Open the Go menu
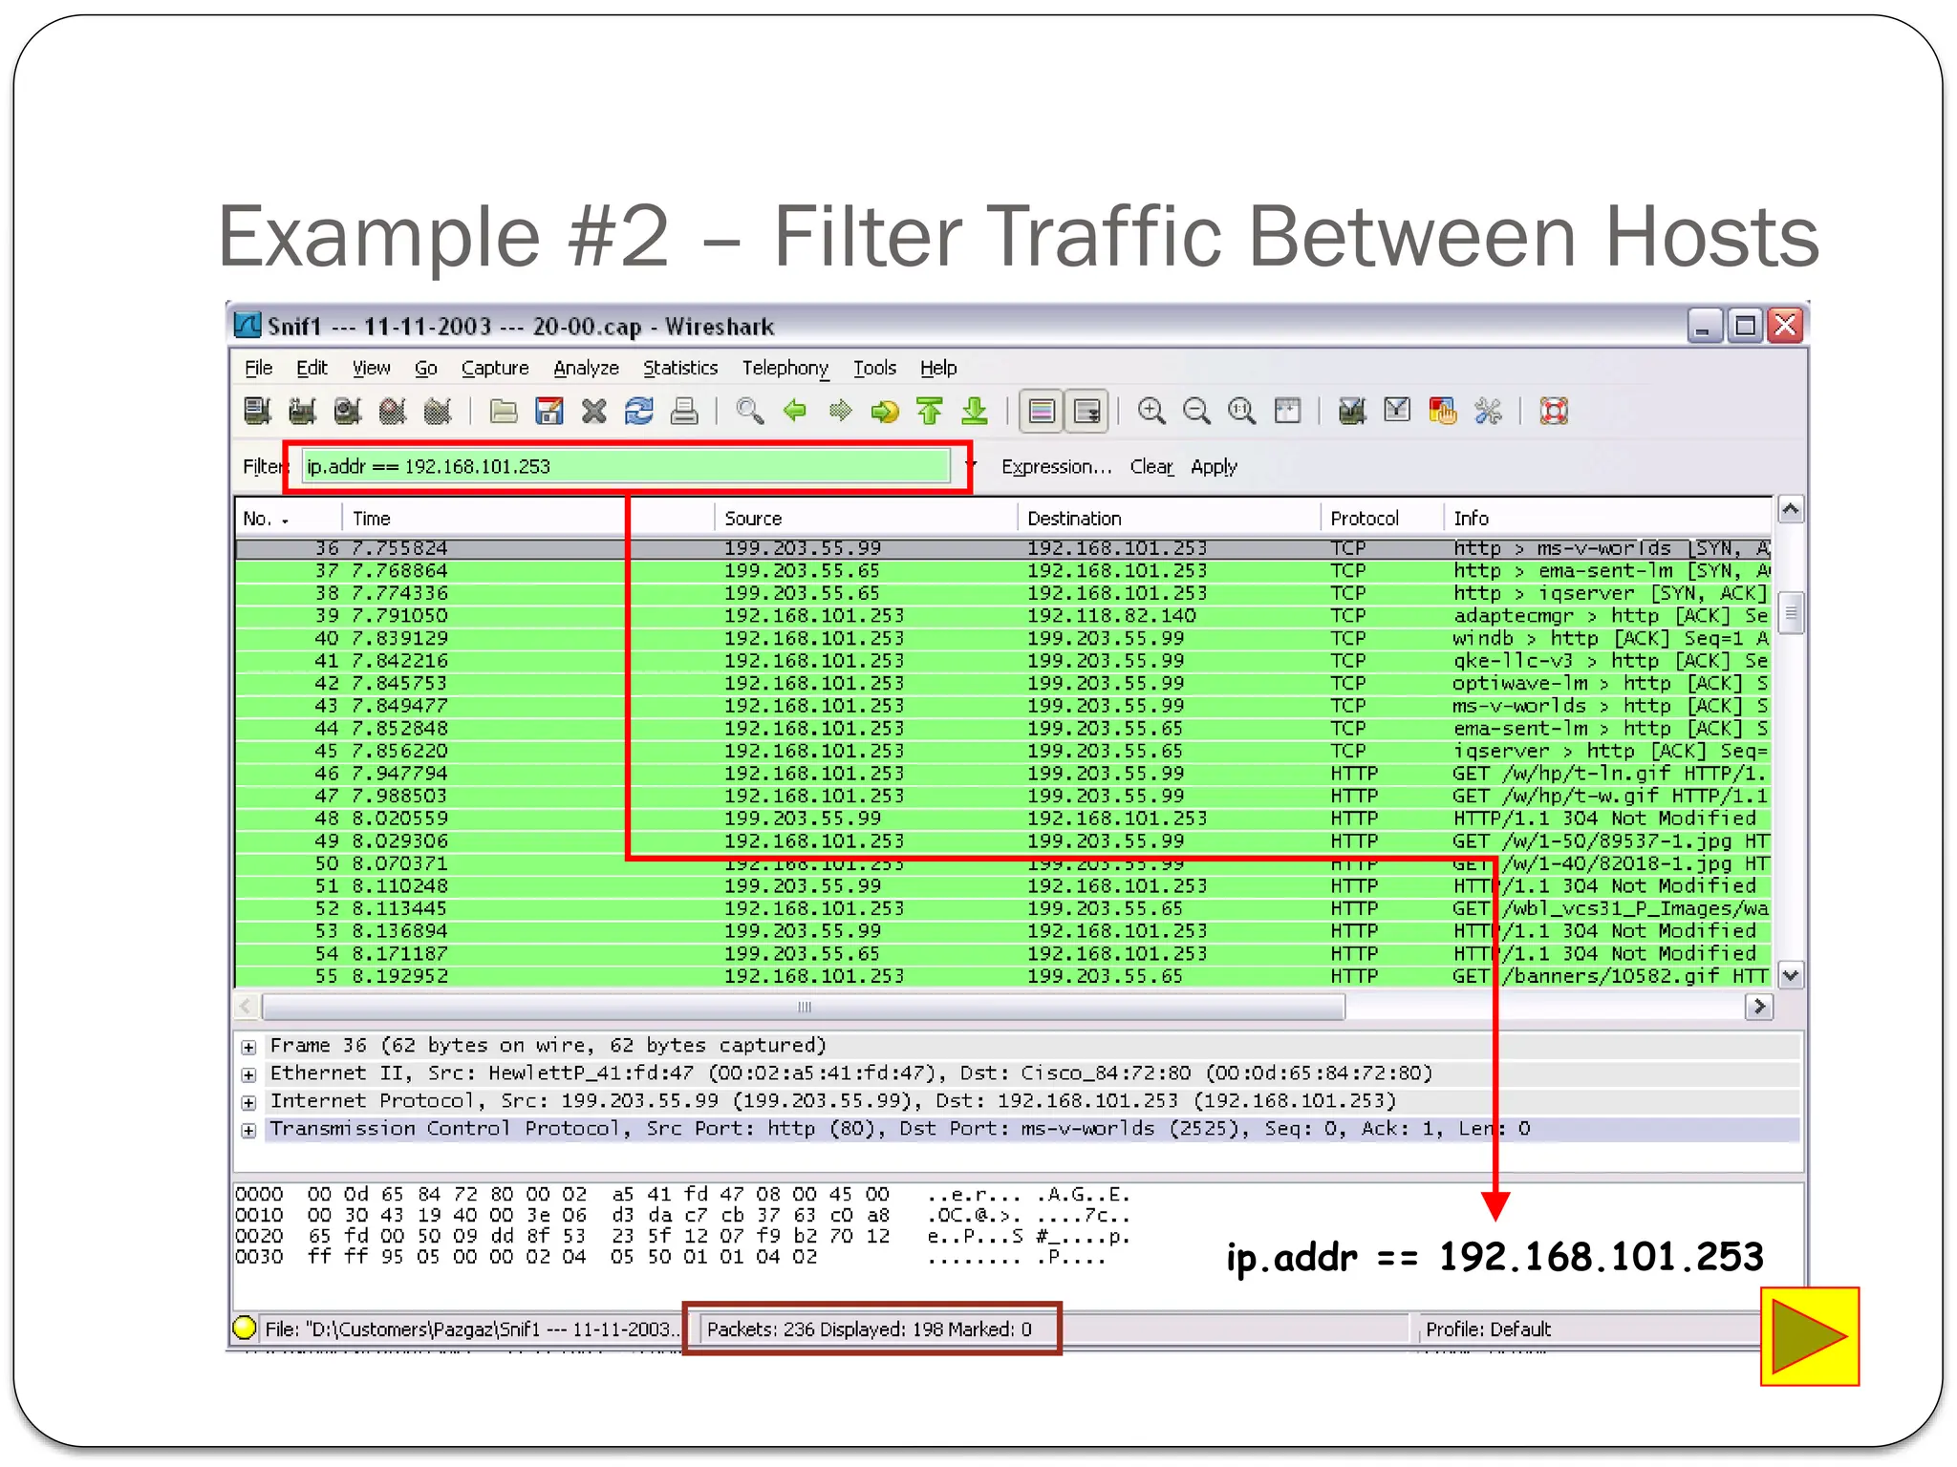Viewport: 1957px width, 1467px height. tap(425, 368)
